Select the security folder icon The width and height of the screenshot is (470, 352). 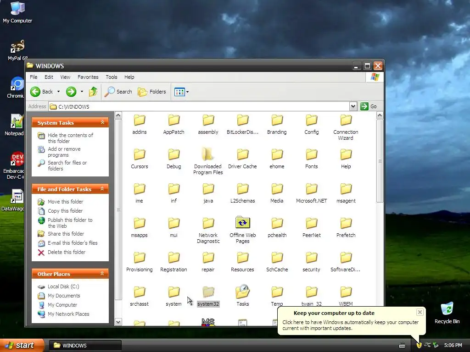tap(312, 258)
